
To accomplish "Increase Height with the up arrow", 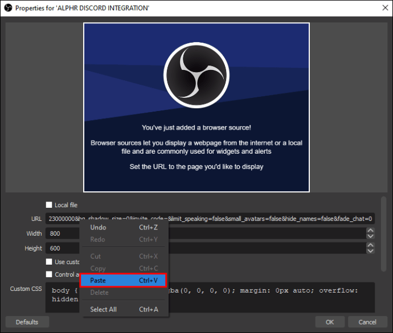I will [370, 245].
